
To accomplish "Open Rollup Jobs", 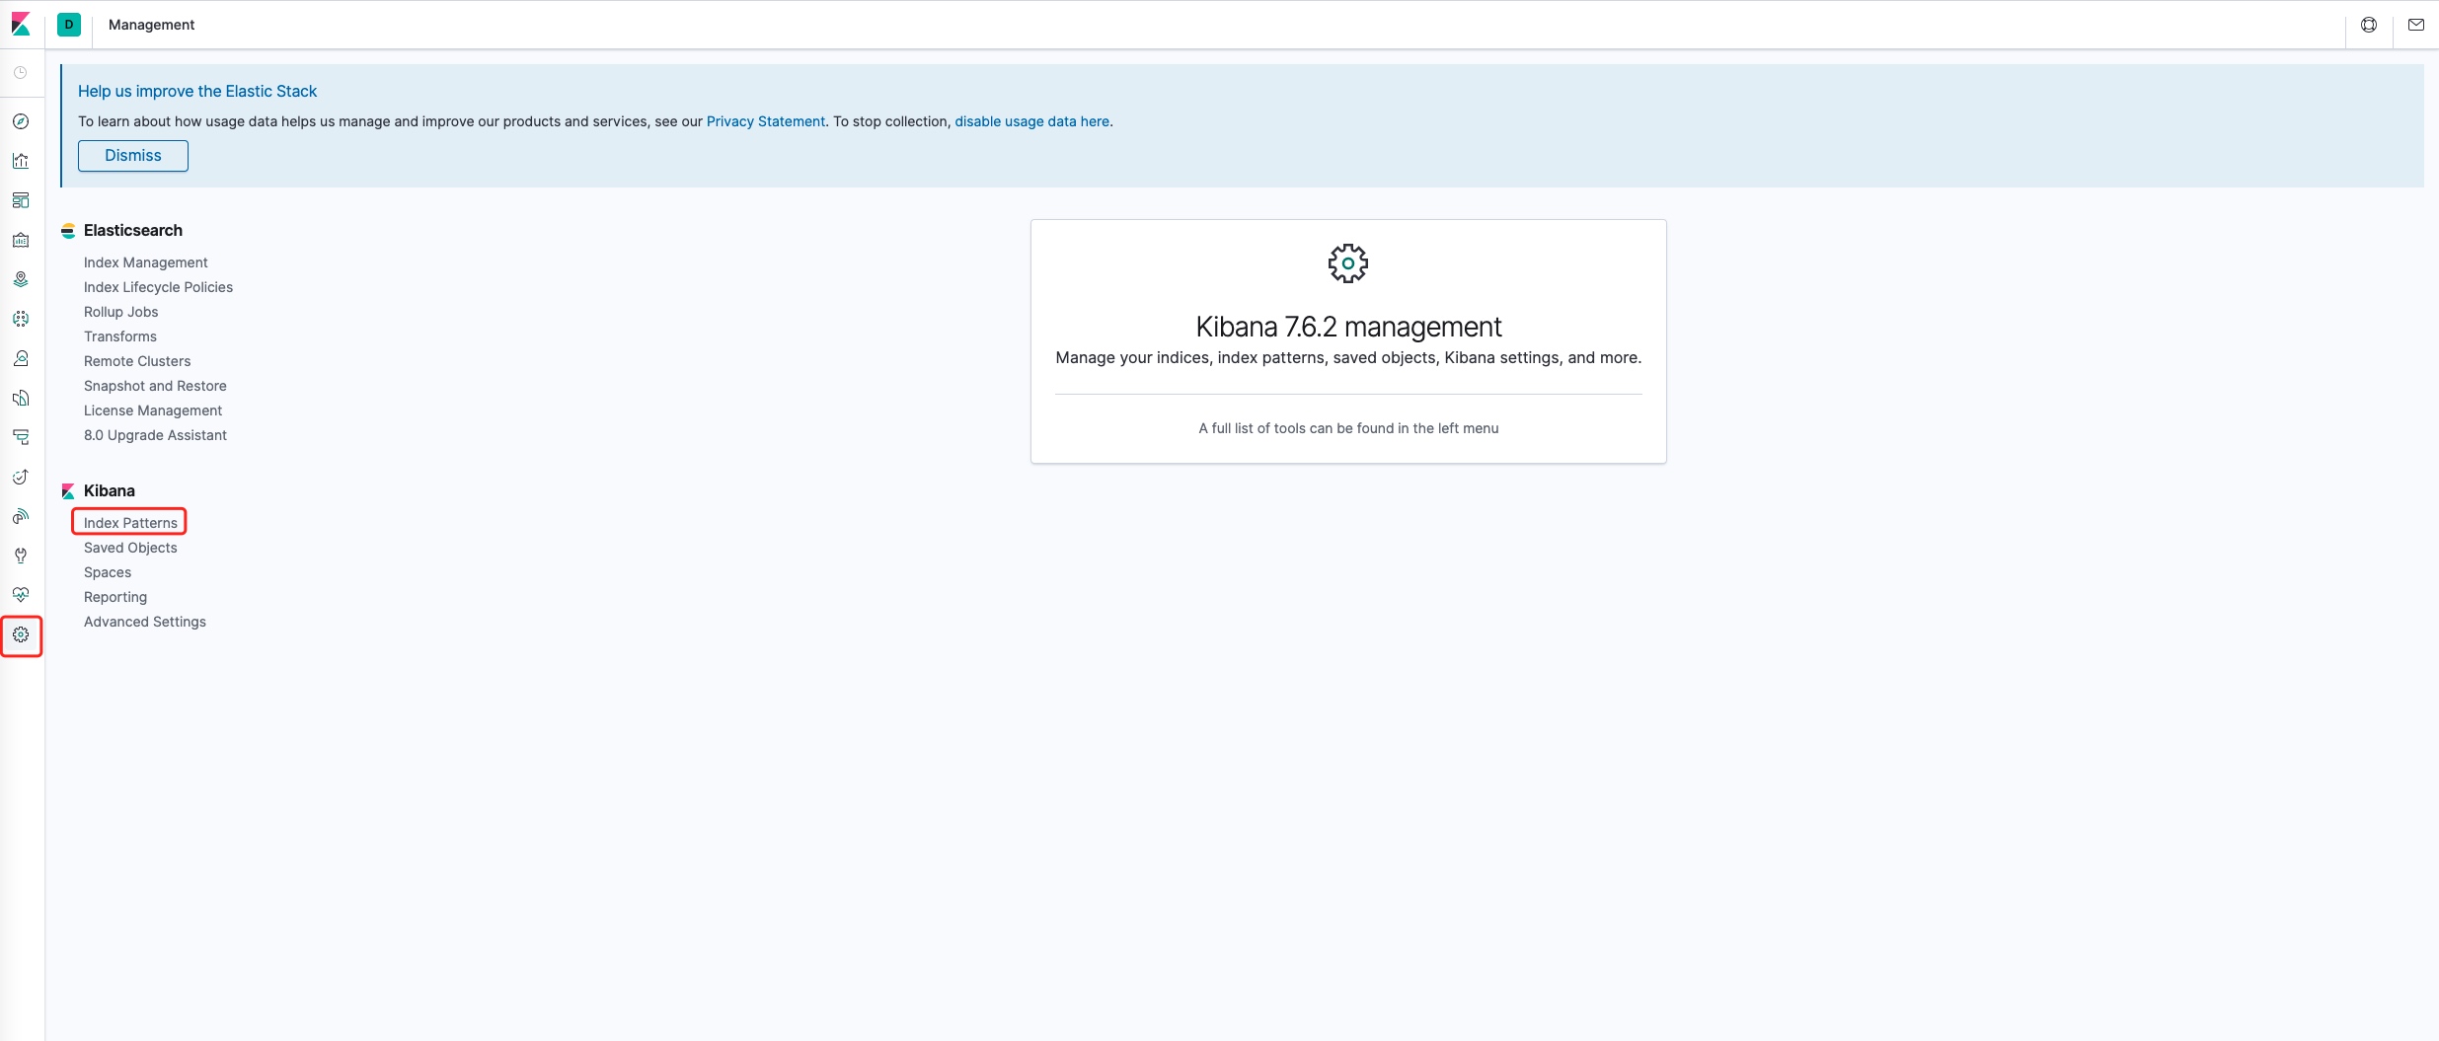I will pyautogui.click(x=120, y=312).
